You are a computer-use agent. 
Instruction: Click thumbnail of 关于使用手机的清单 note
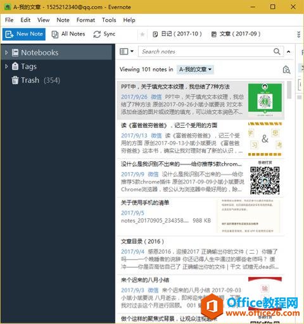[x=248, y=216]
